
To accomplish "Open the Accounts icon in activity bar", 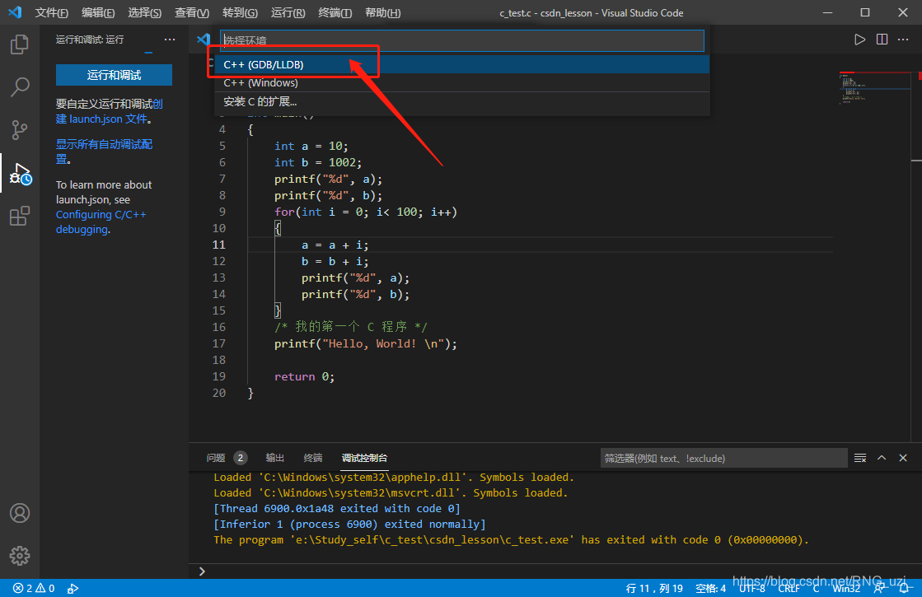I will (x=20, y=513).
